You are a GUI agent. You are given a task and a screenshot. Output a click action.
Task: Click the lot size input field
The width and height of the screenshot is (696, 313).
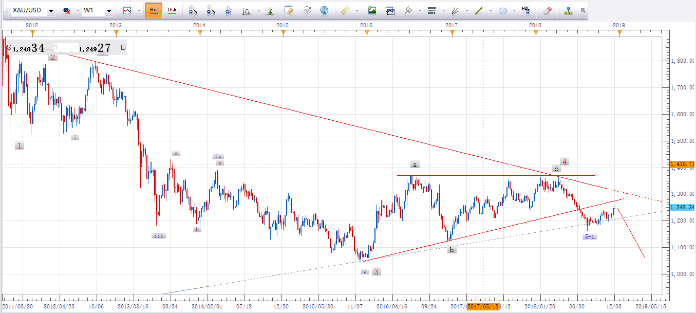click(66, 46)
